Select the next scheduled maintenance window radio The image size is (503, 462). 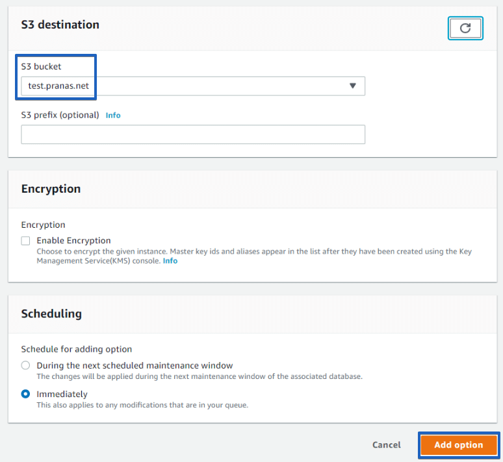tap(26, 365)
